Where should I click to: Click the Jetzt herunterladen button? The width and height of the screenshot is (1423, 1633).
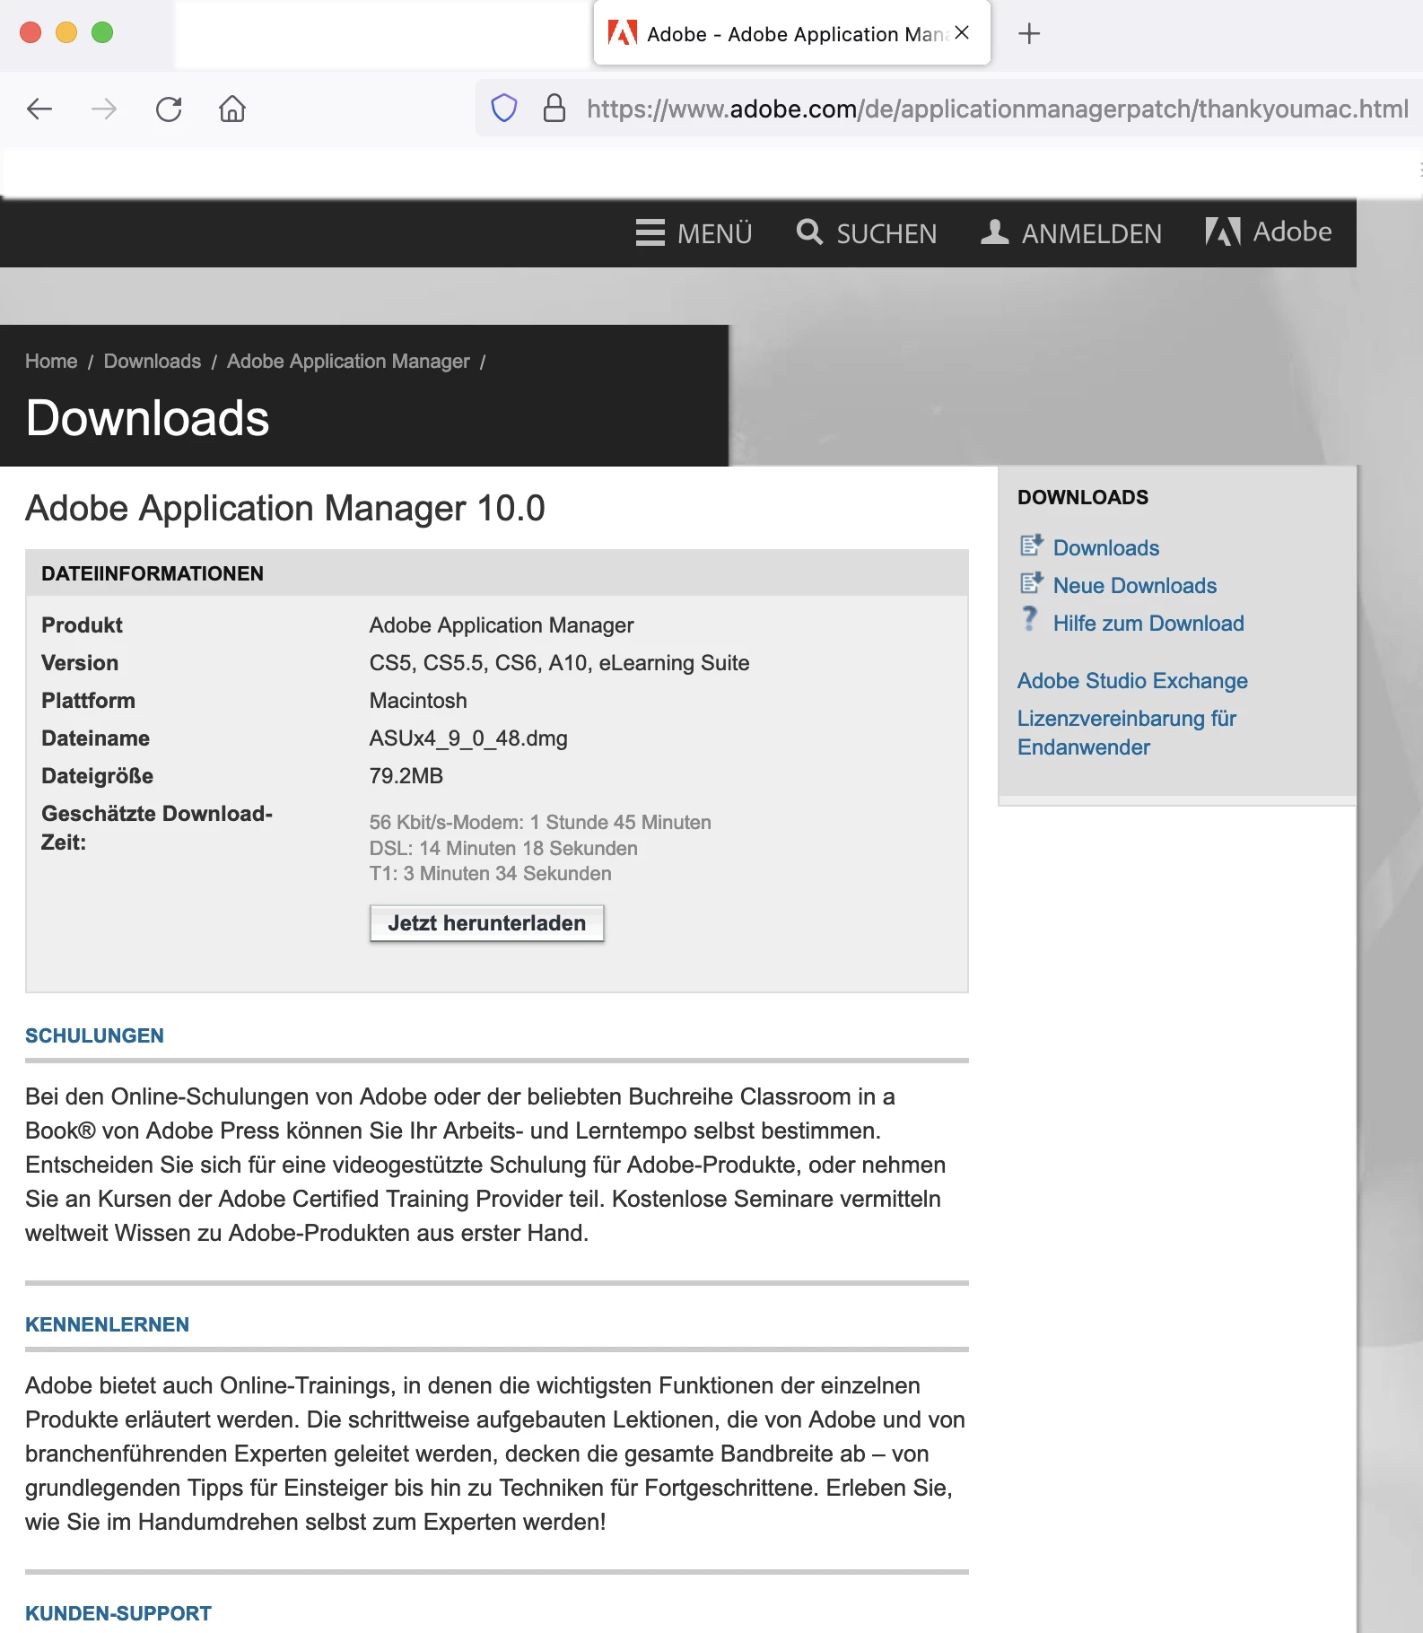[487, 923]
